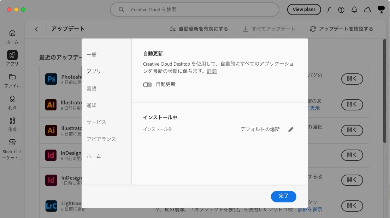The width and height of the screenshot is (390, 218).
Task: Click the 詳細を表示 link in Lightroom row
Action: (x=310, y=210)
